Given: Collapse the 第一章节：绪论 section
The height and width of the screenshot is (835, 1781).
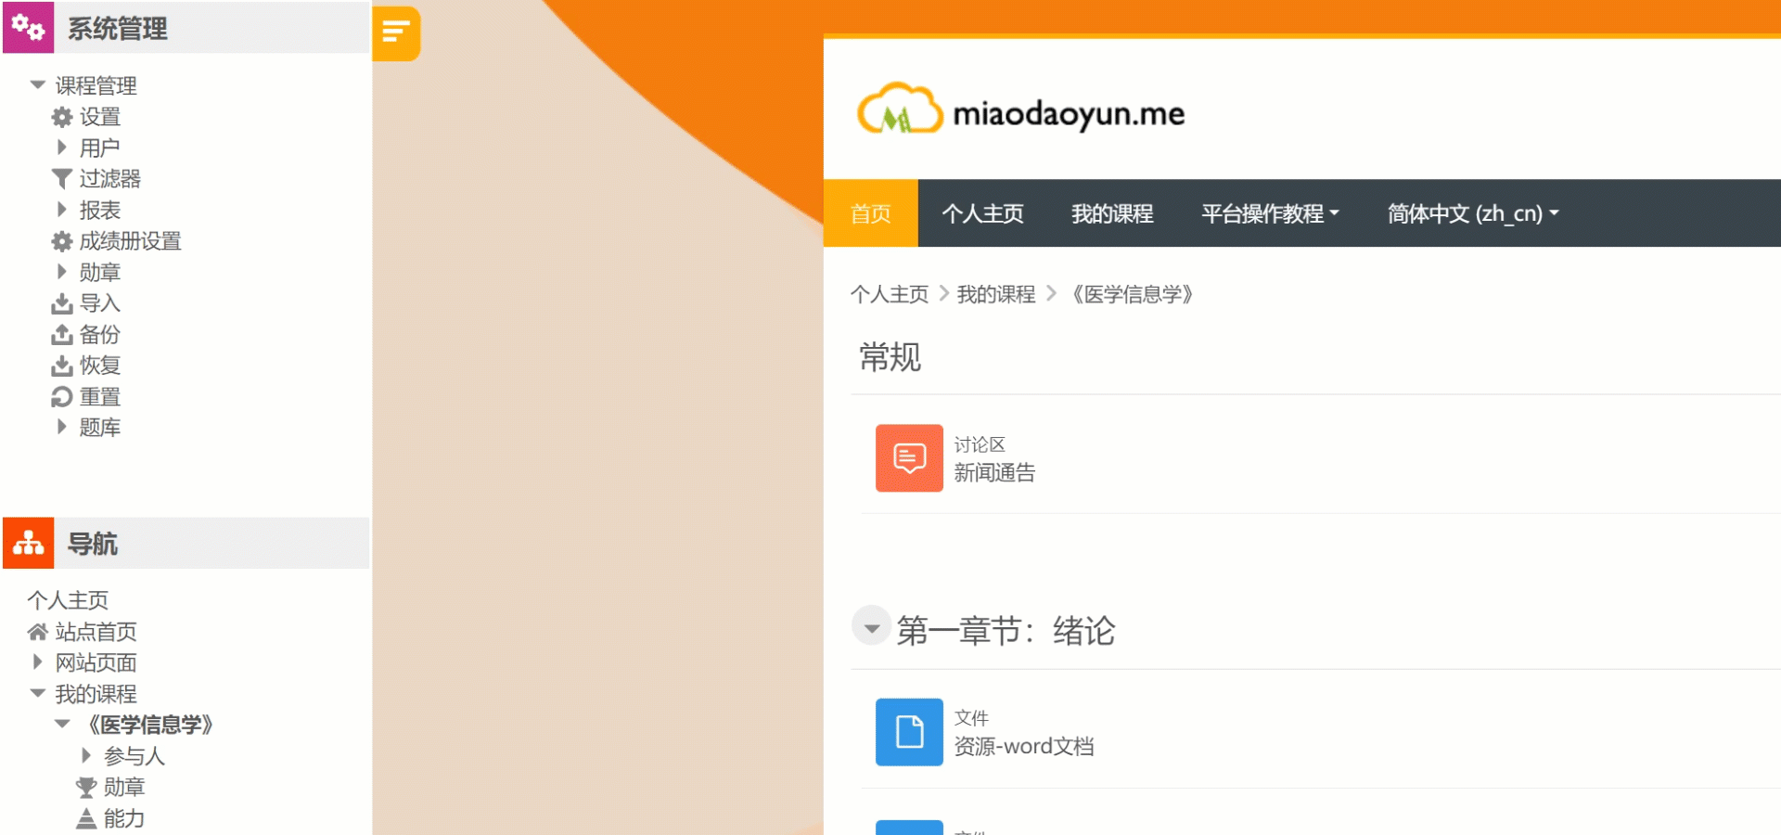Looking at the screenshot, I should point(871,628).
